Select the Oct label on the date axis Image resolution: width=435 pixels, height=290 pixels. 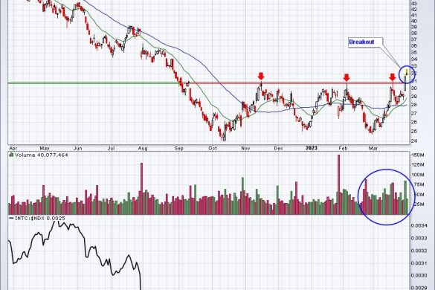click(x=213, y=149)
